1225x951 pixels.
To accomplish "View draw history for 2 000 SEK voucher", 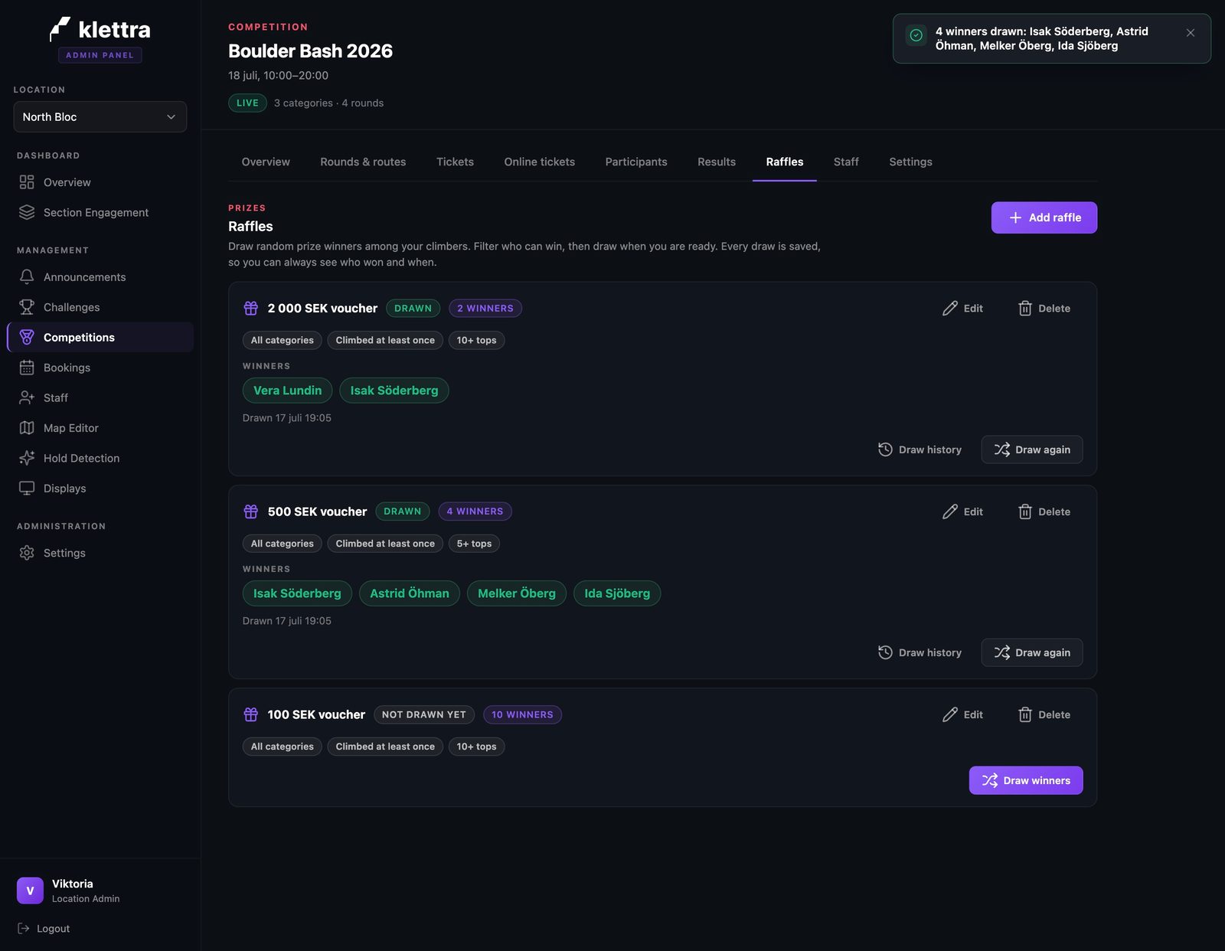I will click(920, 449).
